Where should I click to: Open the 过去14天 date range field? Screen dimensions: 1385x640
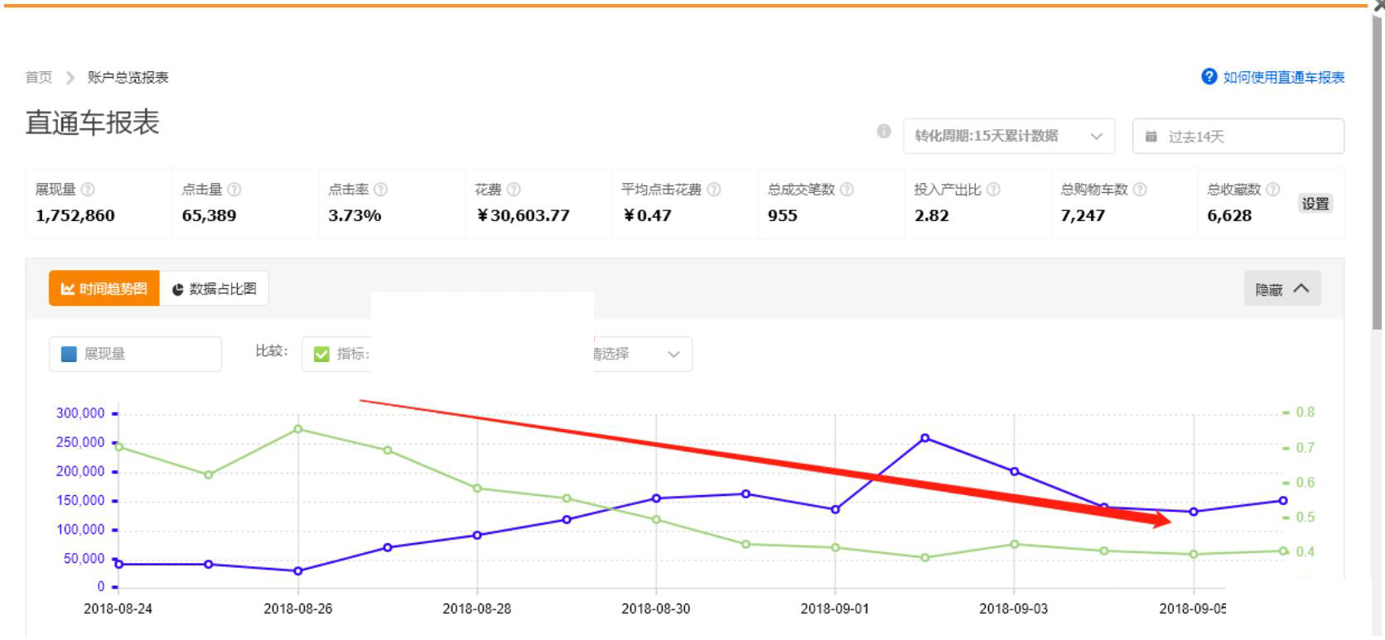point(1238,137)
